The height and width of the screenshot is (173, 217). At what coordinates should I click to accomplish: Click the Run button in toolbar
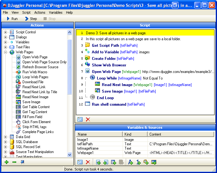[12, 19]
